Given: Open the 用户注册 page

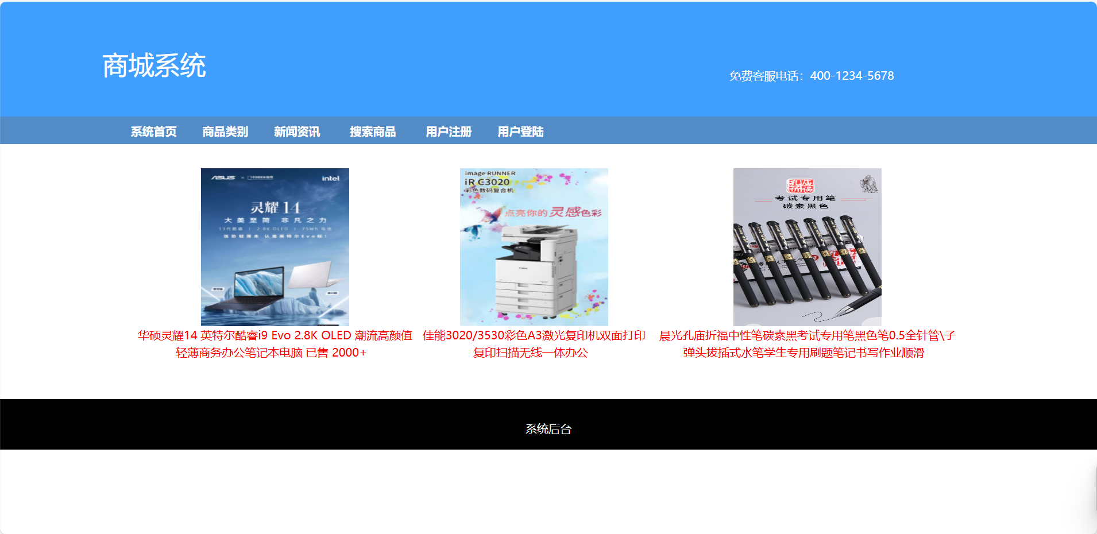Looking at the screenshot, I should coord(449,131).
